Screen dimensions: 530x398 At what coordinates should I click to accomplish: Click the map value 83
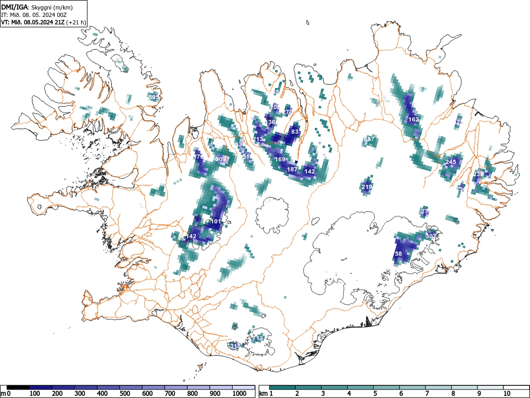[295, 132]
